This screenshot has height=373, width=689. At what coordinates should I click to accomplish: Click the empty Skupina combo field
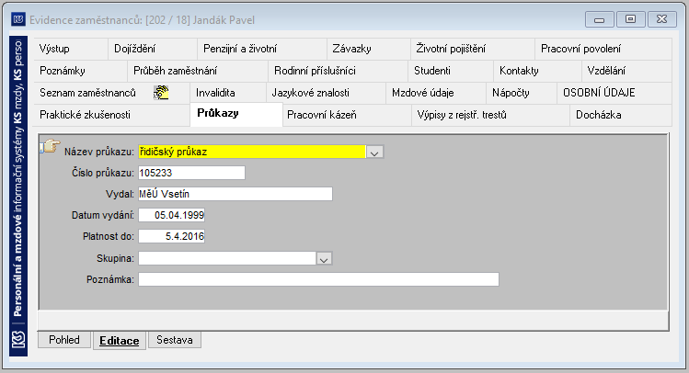(x=227, y=258)
